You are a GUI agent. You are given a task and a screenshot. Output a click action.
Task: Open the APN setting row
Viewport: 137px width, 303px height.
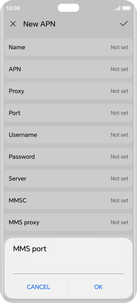(x=68, y=69)
